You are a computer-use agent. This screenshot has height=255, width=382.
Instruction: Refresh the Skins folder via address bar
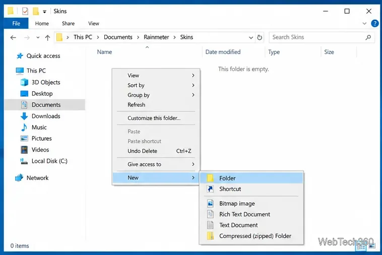tap(260, 37)
